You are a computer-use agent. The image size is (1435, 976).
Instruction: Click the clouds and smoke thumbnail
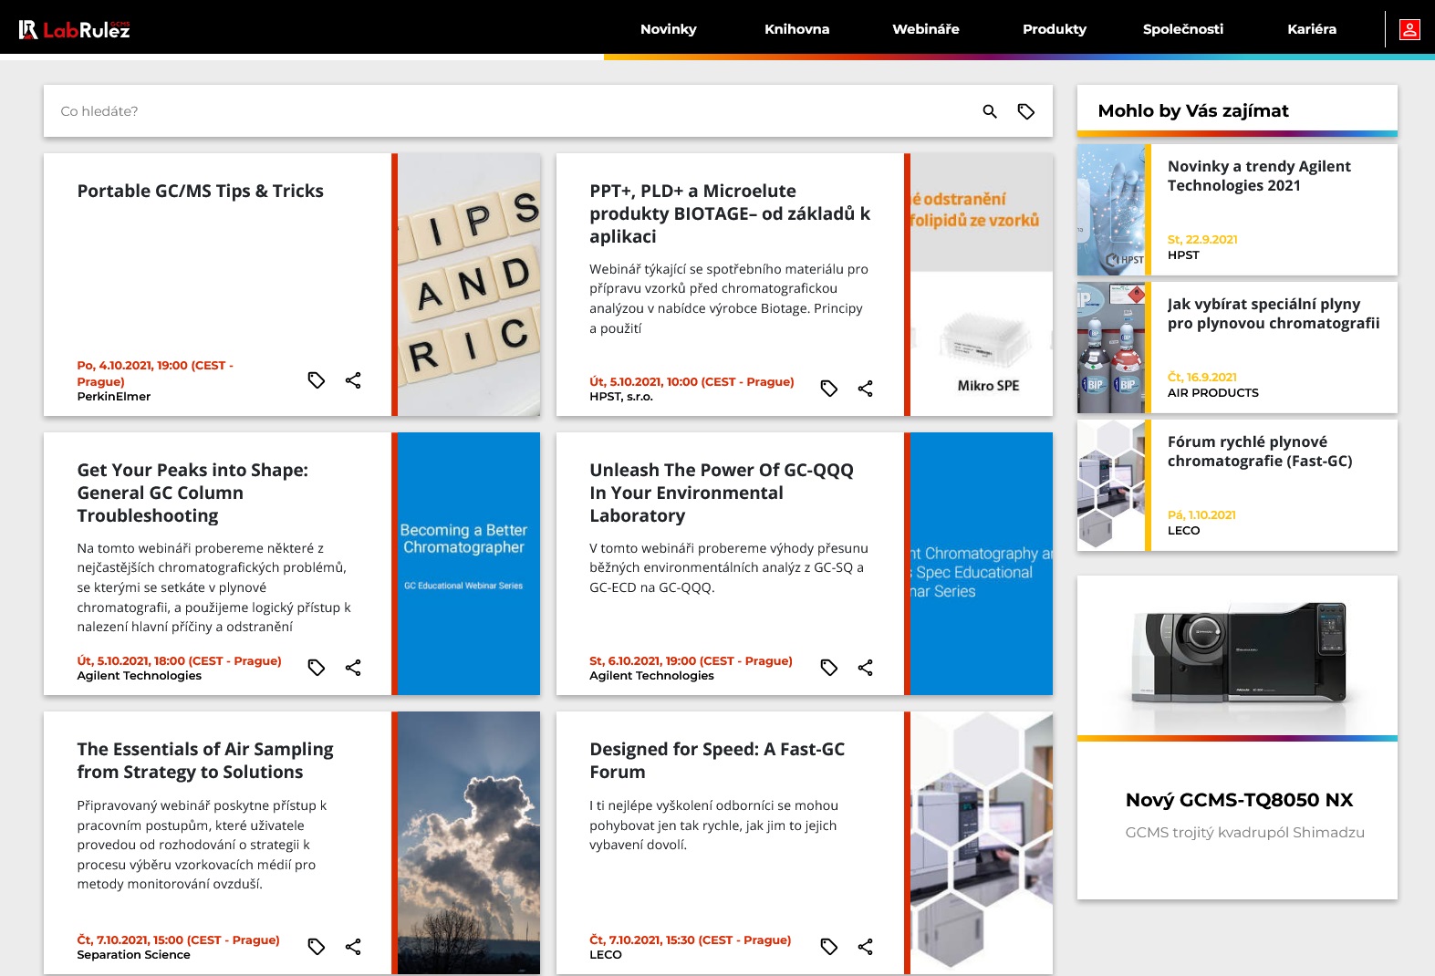tap(470, 843)
